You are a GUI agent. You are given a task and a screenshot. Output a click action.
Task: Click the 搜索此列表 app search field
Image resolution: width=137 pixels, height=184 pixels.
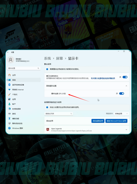(59, 114)
